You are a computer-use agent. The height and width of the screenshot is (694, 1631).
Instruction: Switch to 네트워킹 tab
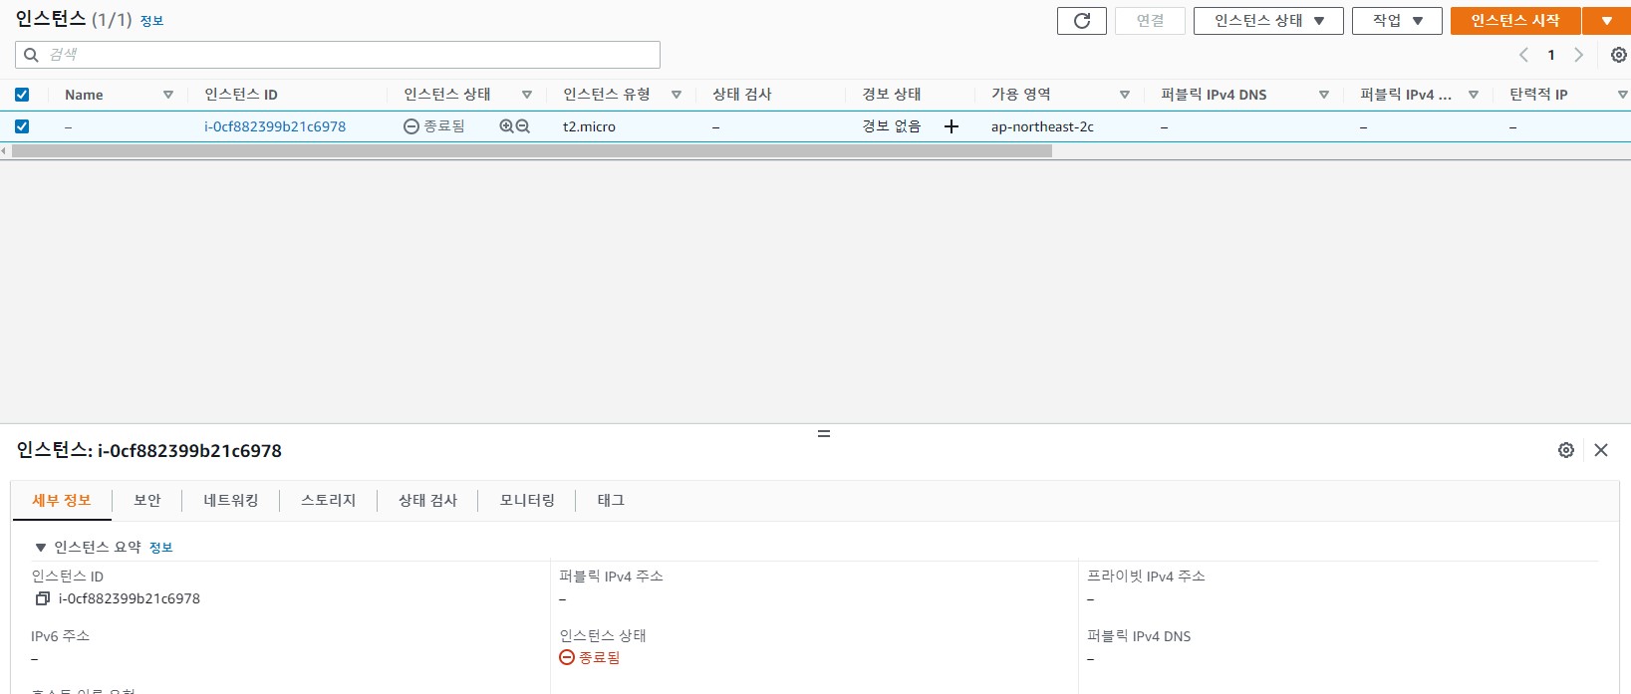pos(231,500)
